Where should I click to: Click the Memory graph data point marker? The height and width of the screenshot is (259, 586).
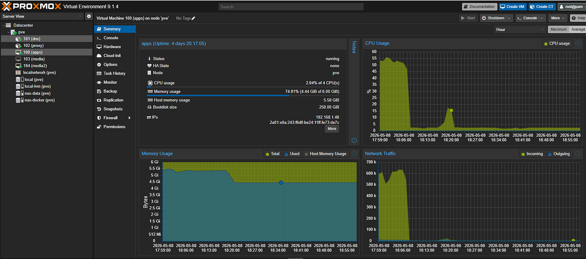281,182
